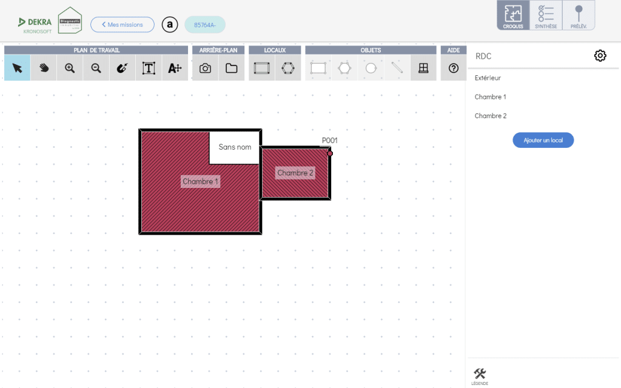Viewport: 621px width, 388px height.
Task: Select Extérieur in the room list
Action: 488,78
